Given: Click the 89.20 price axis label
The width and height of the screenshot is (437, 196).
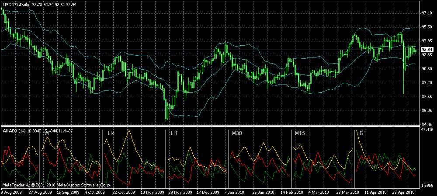Looking at the screenshot, I should pos(427,83).
